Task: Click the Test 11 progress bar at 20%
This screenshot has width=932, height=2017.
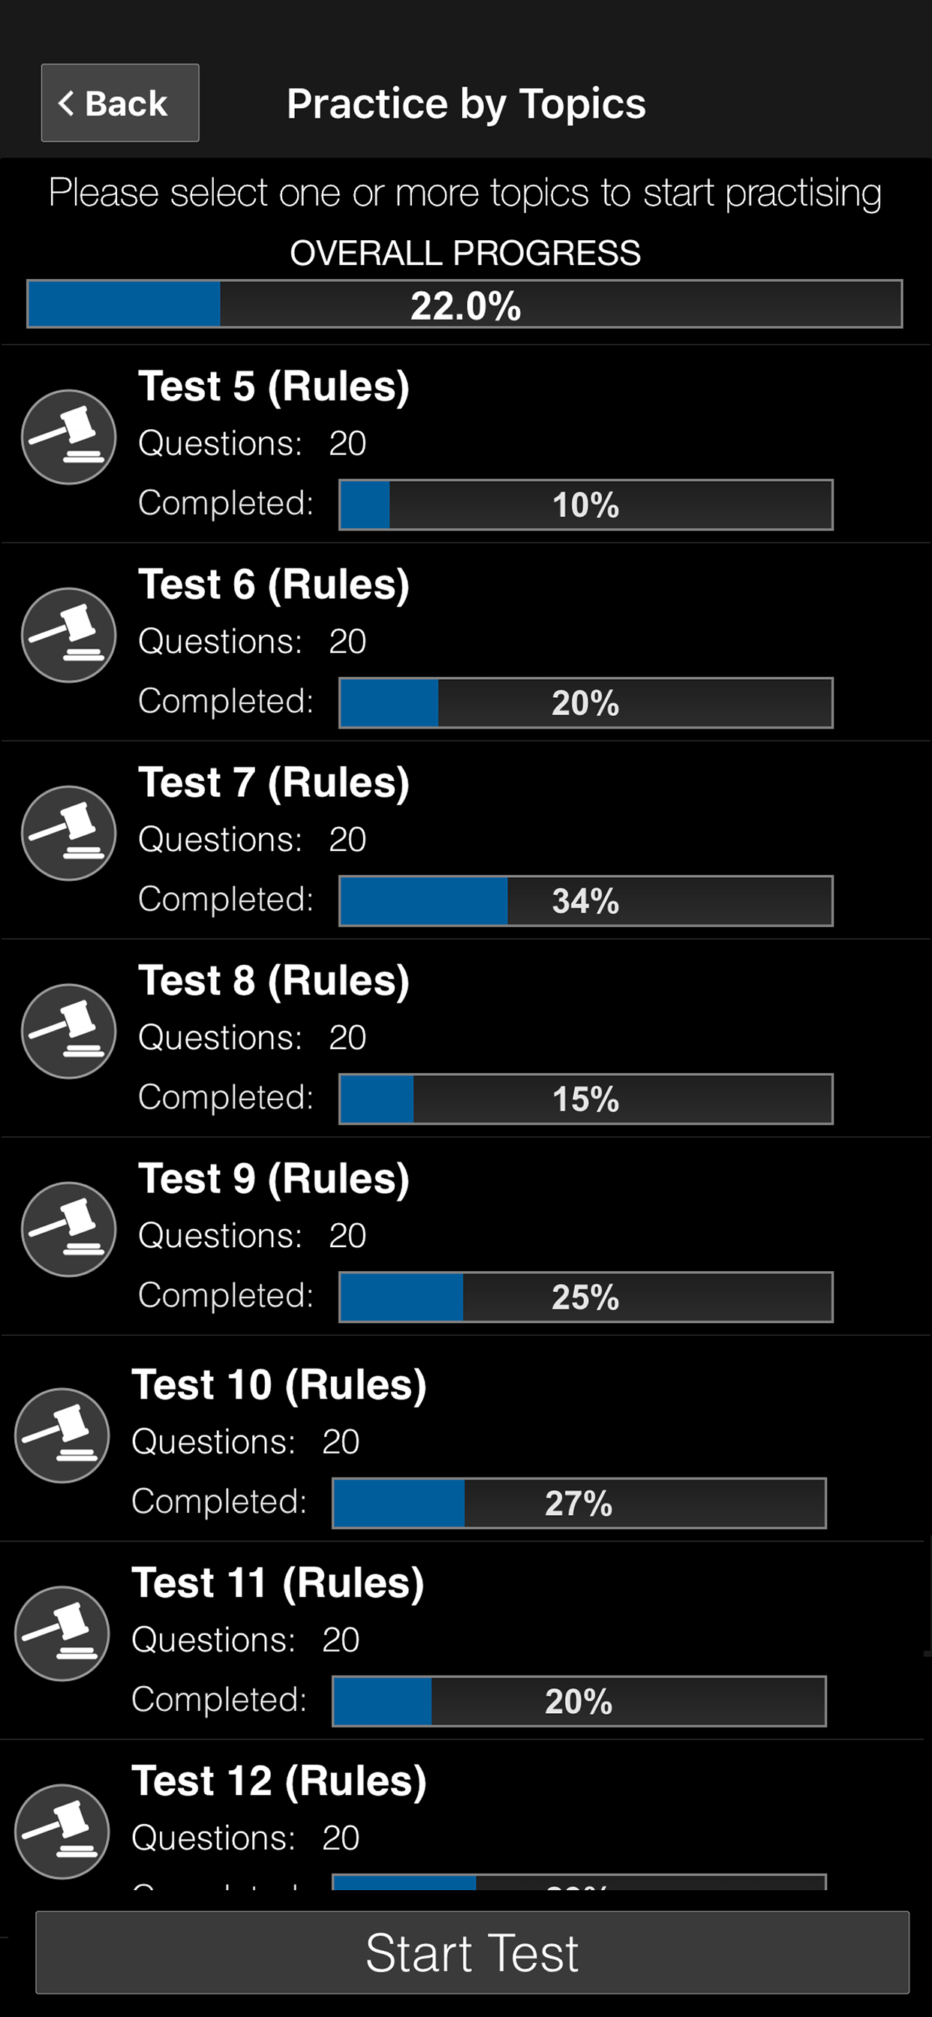Action: point(579,1700)
